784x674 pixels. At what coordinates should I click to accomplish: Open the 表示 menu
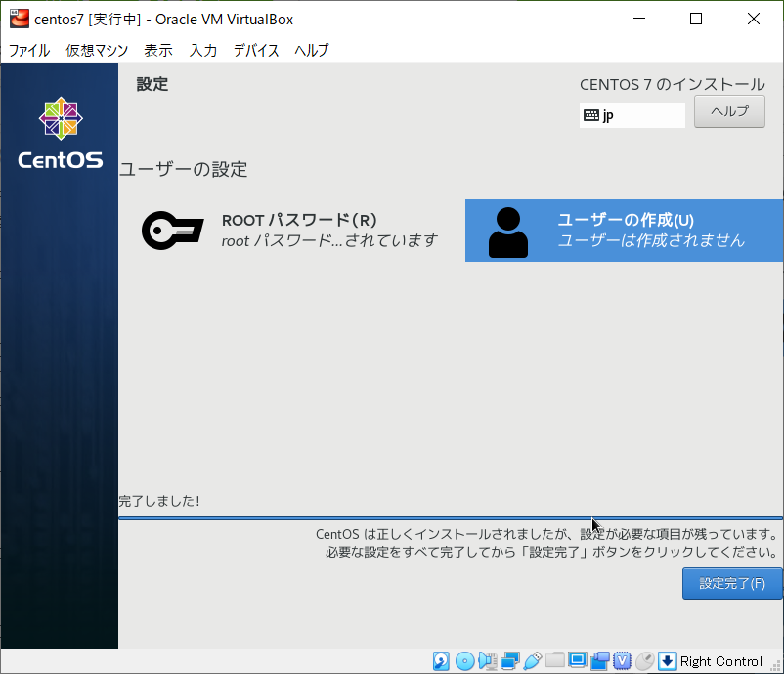[158, 50]
